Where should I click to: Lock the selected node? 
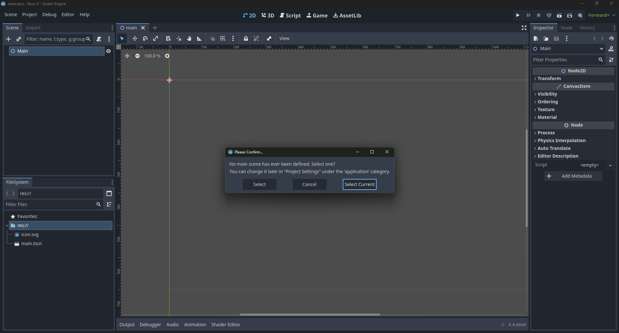pyautogui.click(x=246, y=38)
